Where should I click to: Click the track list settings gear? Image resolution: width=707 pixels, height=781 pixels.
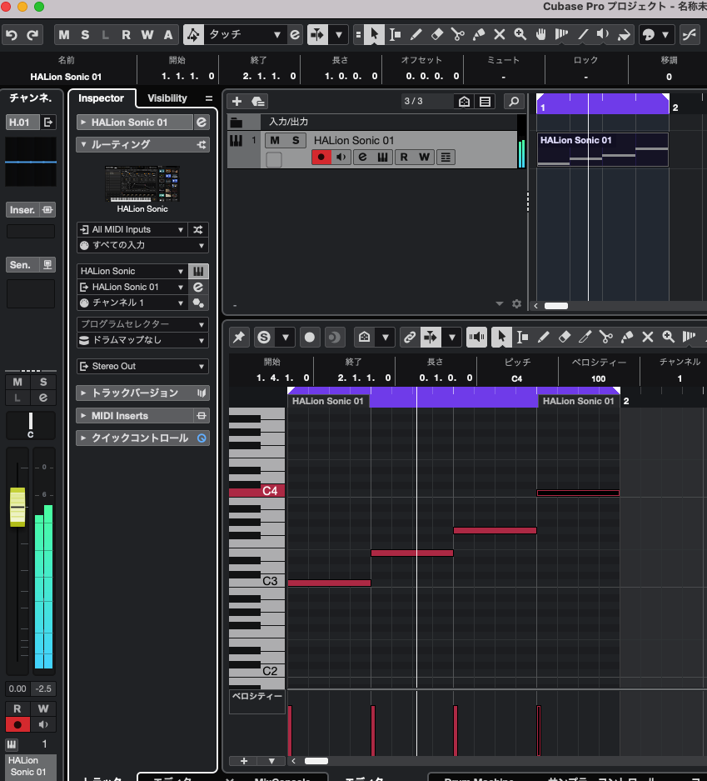click(x=516, y=304)
